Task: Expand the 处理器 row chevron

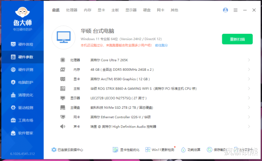Action: tap(249, 60)
